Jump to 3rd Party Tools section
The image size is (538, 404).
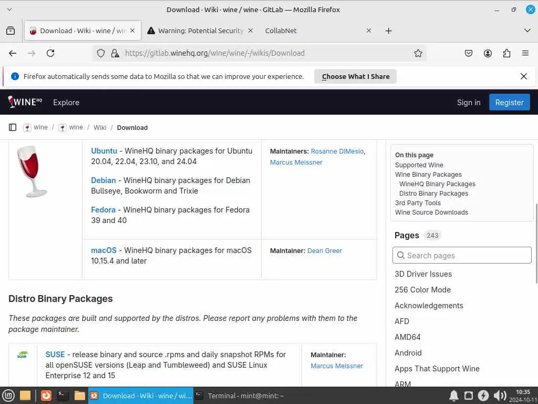[418, 203]
